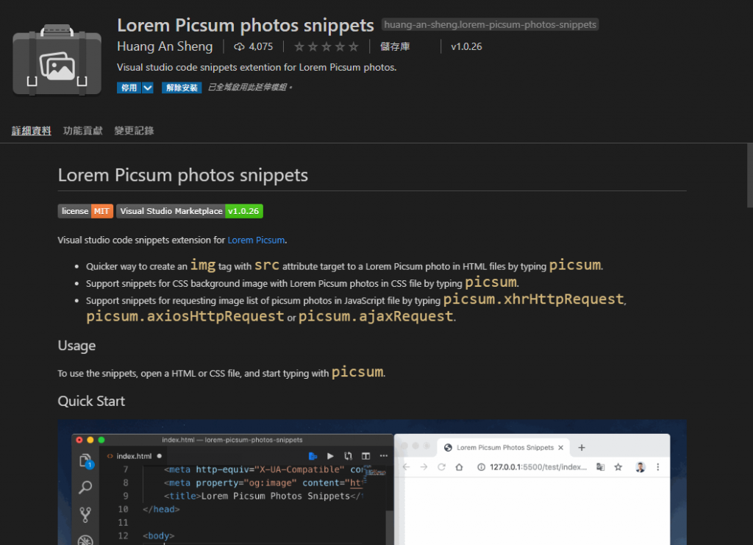The height and width of the screenshot is (545, 753).
Task: Click the browser reload icon in demo screenshot
Action: coord(441,467)
